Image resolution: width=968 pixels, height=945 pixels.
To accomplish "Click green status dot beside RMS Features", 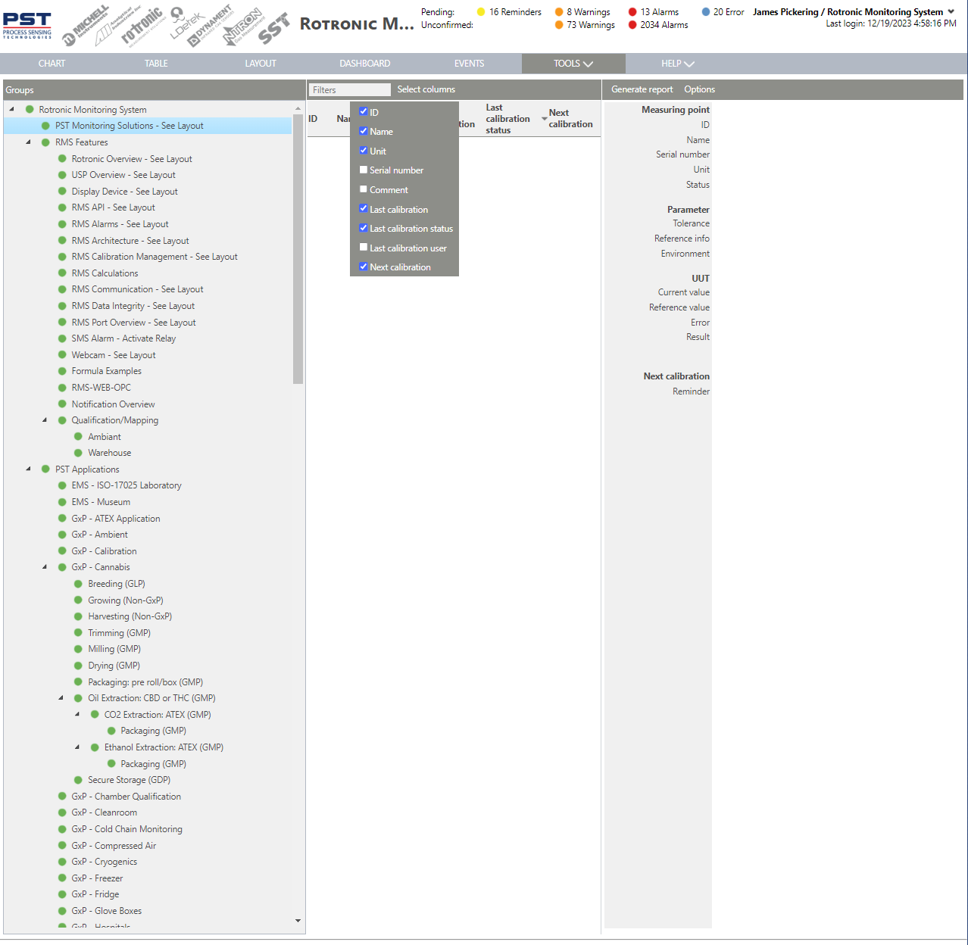I will coord(45,142).
